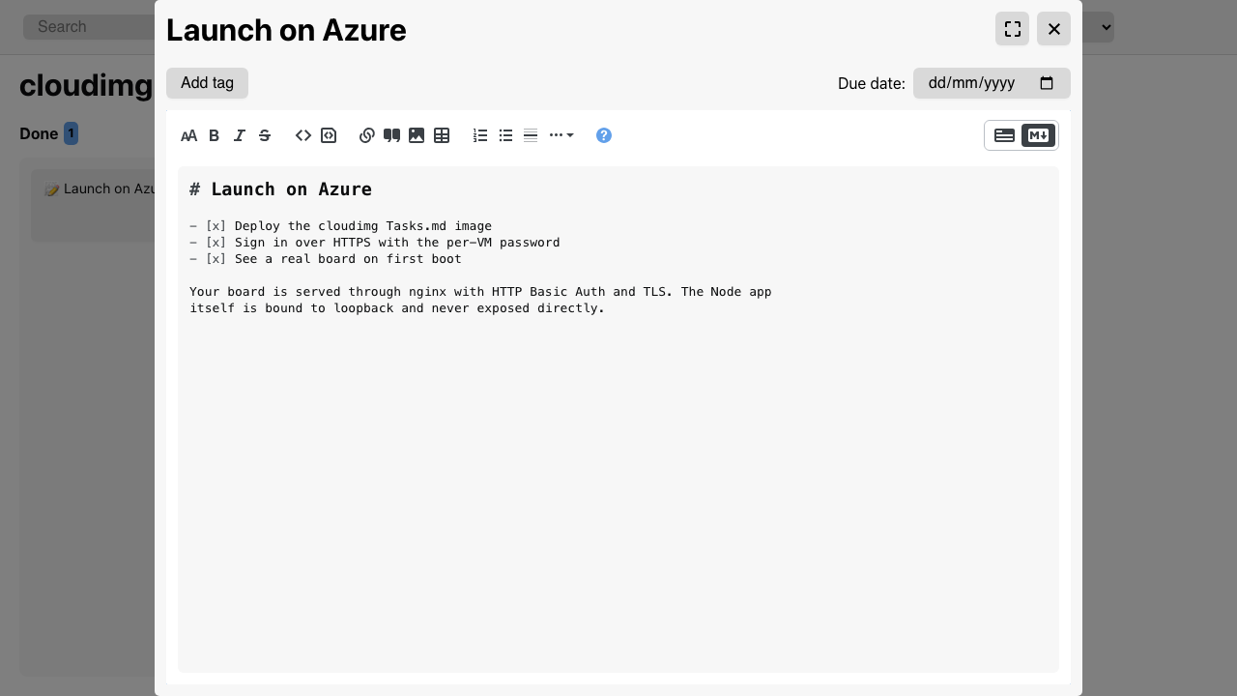
Task: Select the Launch on Azure card in Done lane
Action: coord(93,205)
